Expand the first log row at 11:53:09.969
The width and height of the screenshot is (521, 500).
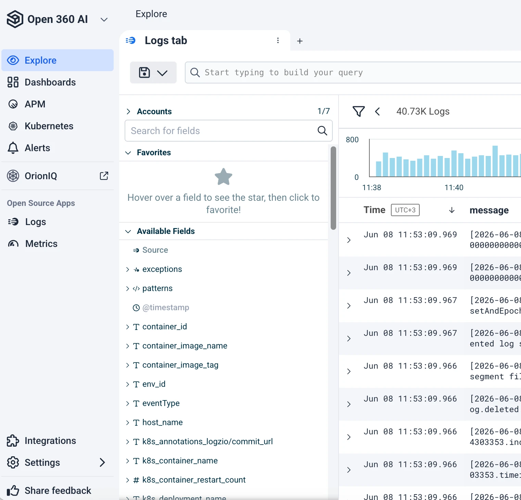[x=349, y=240]
